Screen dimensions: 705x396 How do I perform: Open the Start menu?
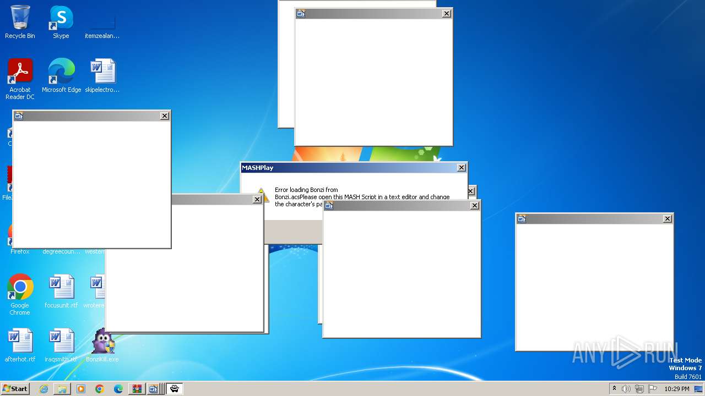click(x=15, y=389)
